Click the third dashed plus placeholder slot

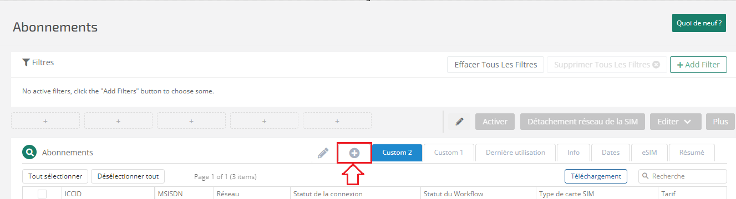pos(191,121)
